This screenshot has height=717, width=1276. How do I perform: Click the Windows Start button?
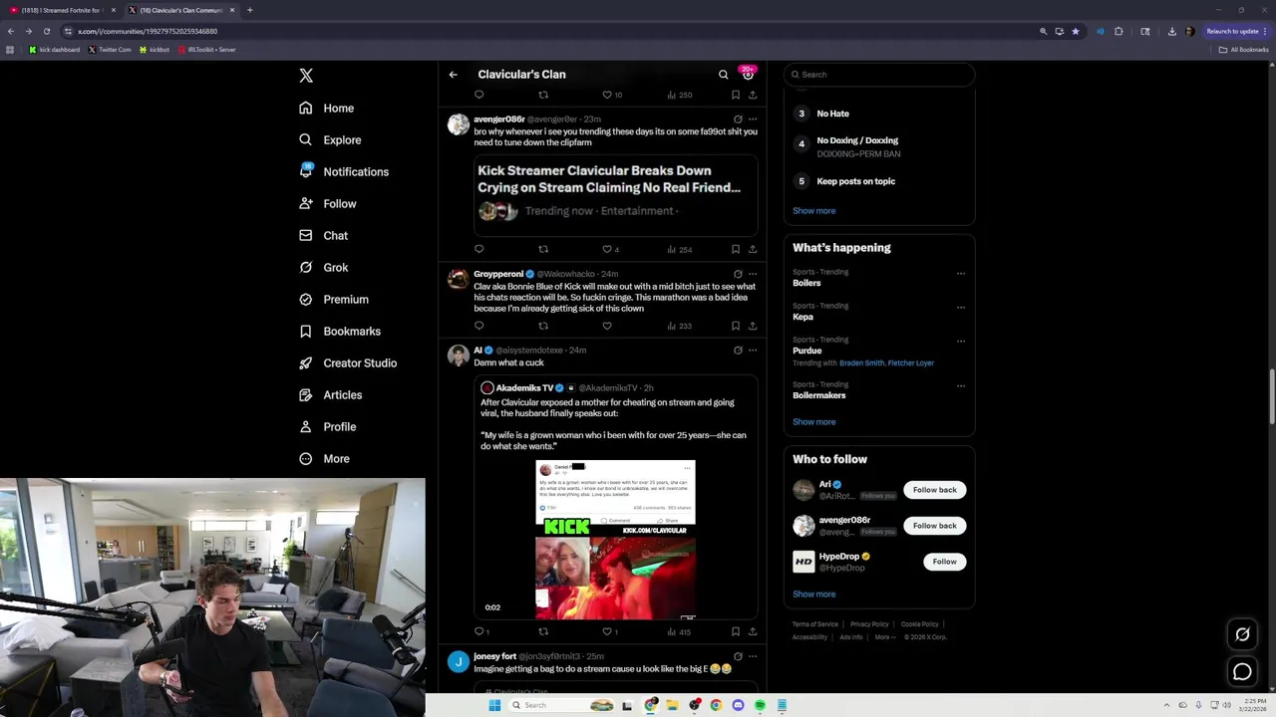[494, 705]
